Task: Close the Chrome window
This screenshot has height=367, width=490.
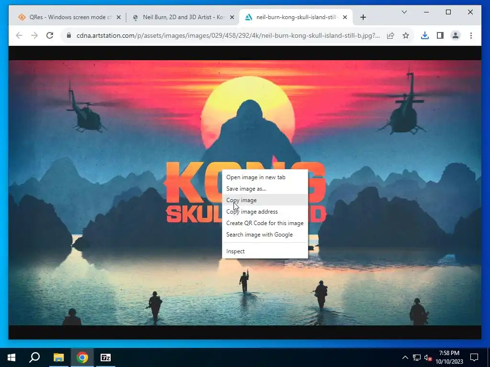Action: pos(470,12)
